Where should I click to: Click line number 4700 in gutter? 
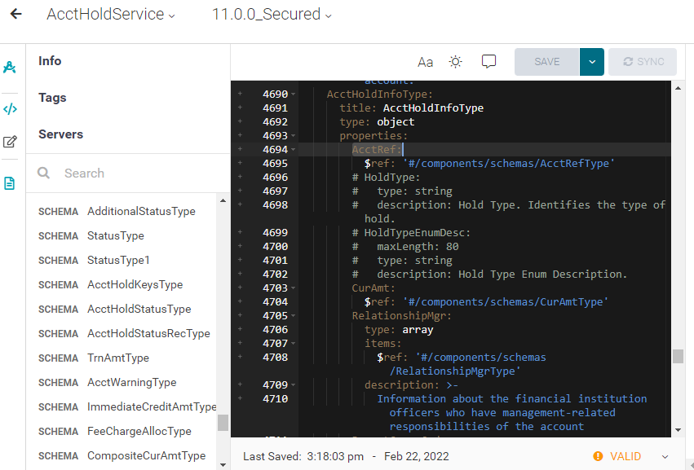coord(275,247)
